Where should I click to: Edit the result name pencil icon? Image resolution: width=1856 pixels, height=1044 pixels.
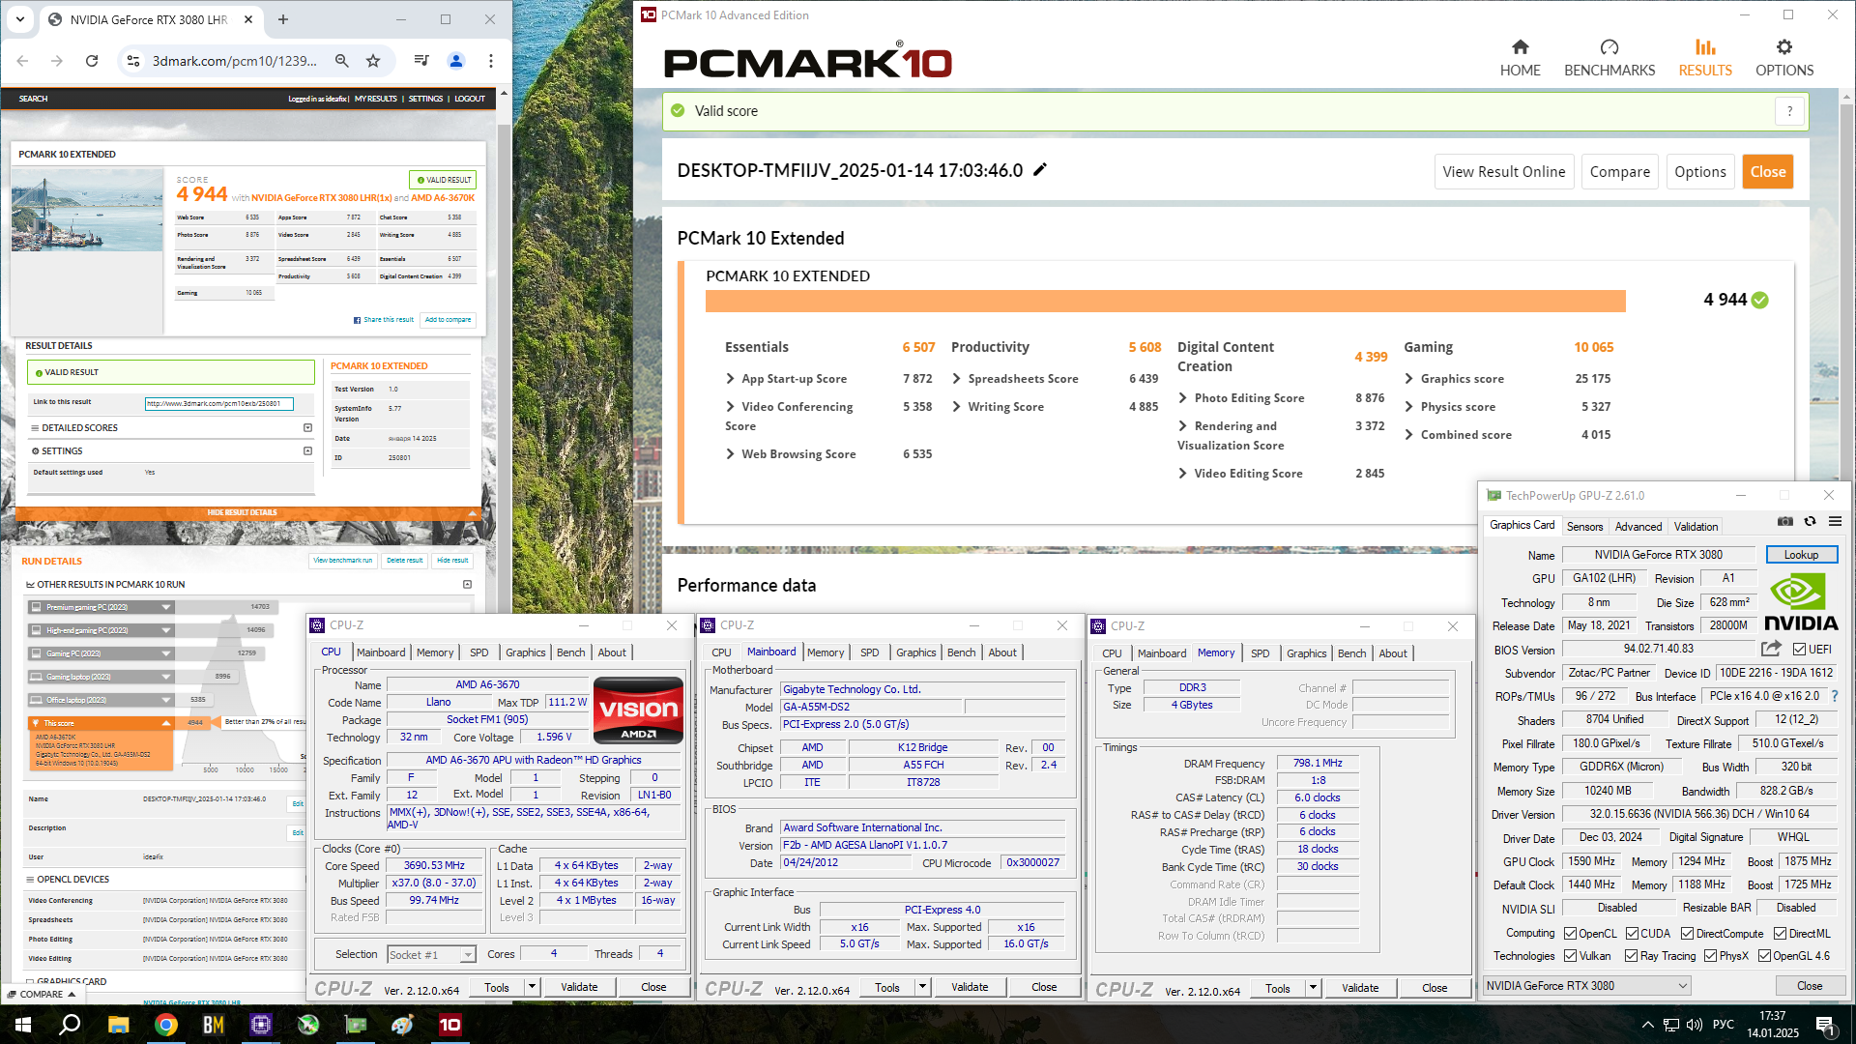1040,170
